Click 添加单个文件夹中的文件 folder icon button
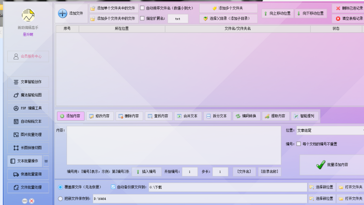The image size is (364, 205). [114, 8]
